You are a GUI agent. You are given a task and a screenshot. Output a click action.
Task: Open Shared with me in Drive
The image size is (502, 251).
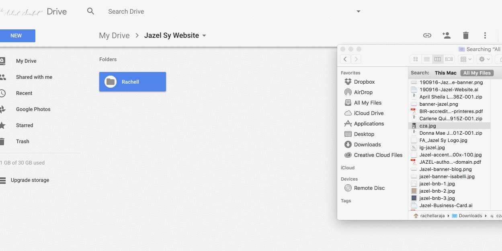(34, 77)
